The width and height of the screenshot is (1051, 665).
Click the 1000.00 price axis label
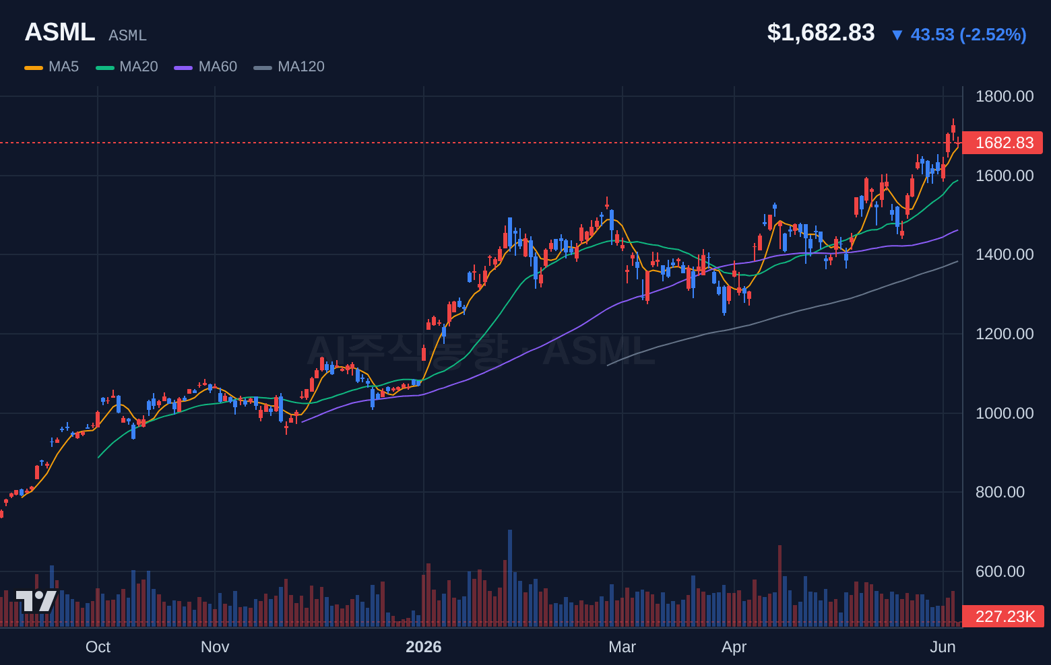pyautogui.click(x=1005, y=413)
